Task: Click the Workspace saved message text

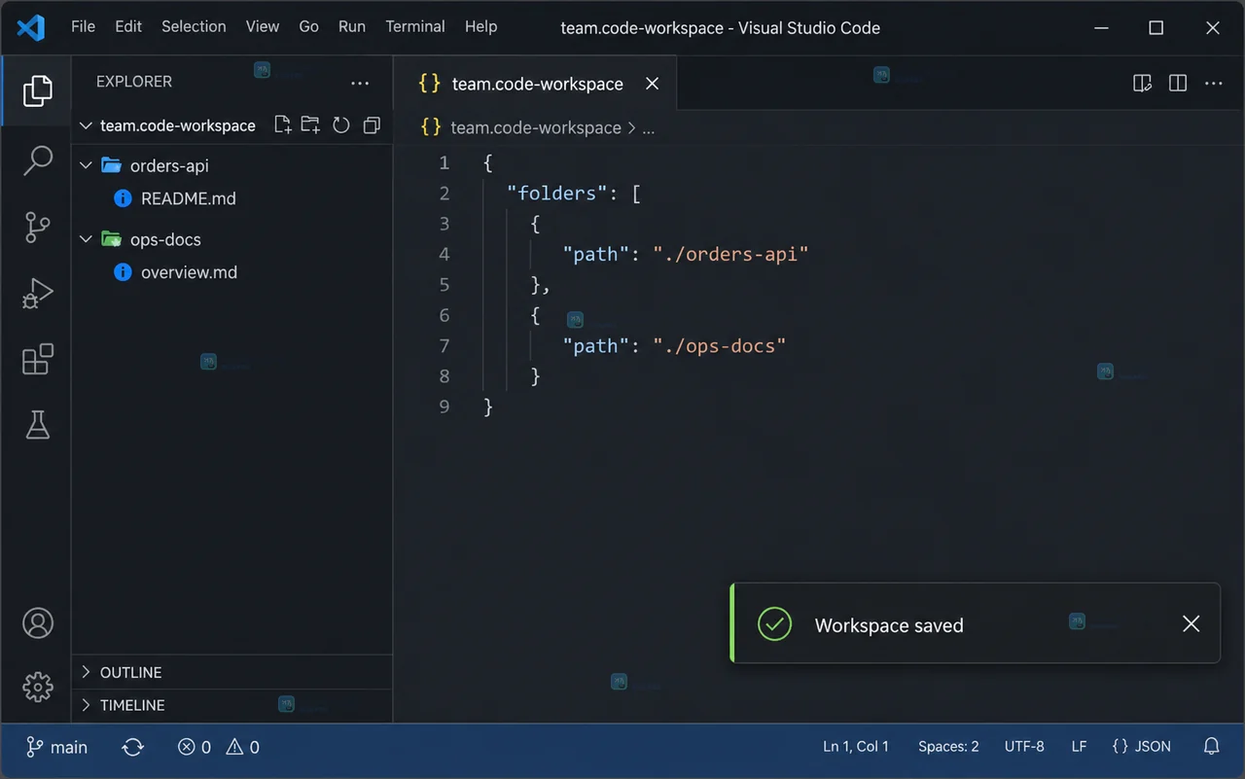Action: point(889,625)
